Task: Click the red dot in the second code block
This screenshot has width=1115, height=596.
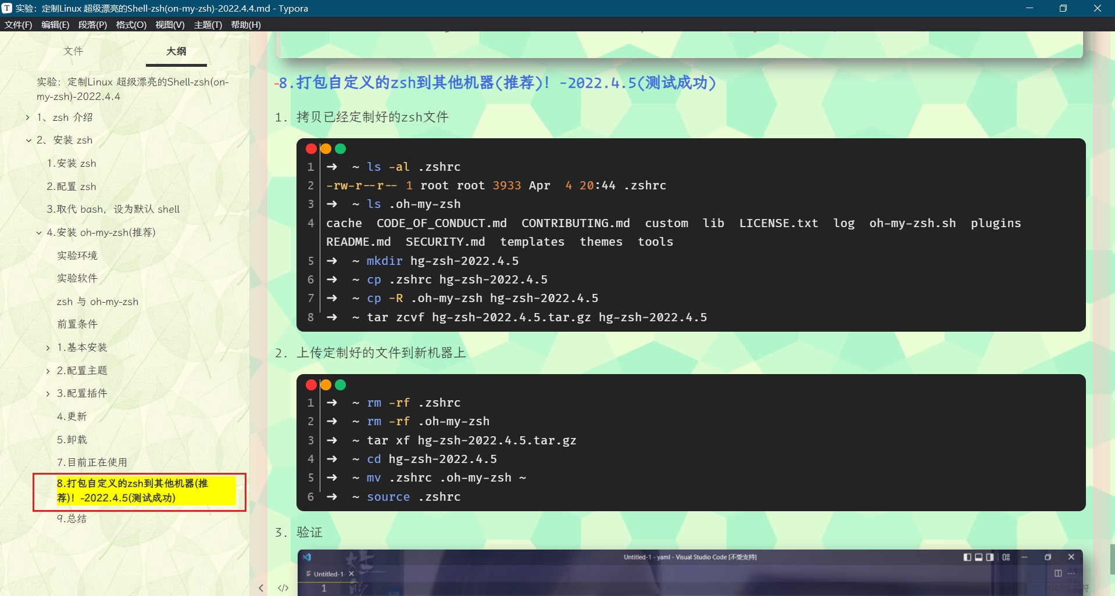Action: point(311,385)
